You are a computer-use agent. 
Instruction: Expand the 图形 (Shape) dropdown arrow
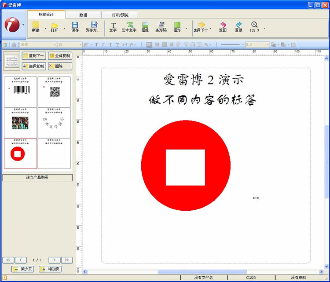tap(187, 28)
